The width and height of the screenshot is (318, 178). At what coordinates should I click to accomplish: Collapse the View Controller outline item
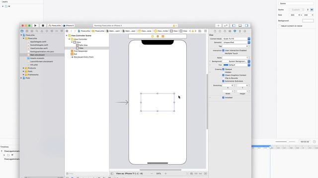(70, 39)
